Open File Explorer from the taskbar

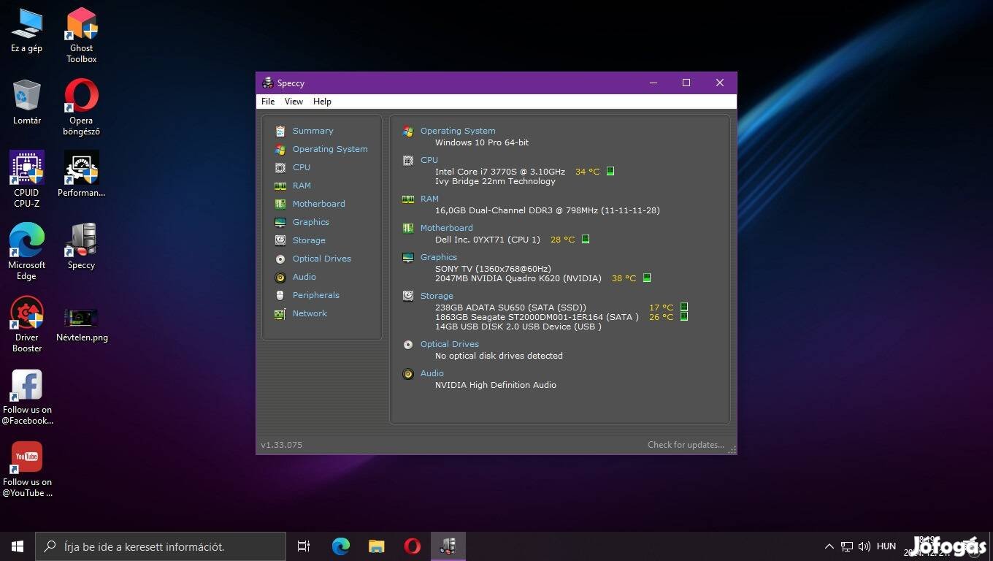click(x=376, y=546)
